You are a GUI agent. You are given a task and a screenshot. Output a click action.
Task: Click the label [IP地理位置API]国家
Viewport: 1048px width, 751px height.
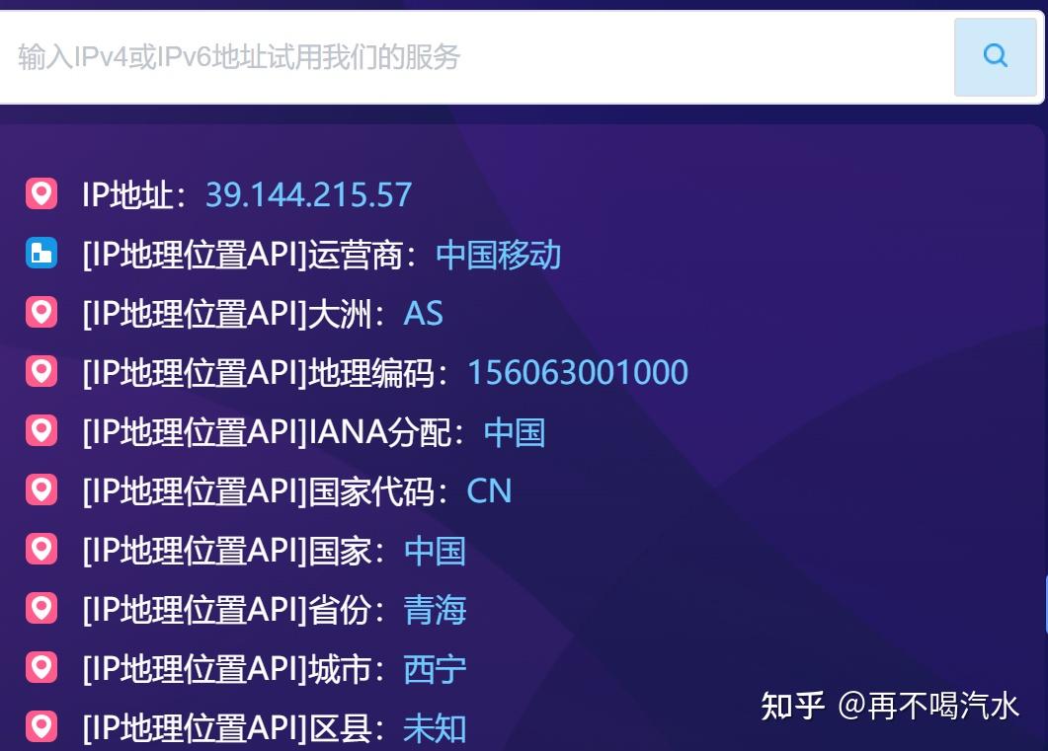tap(234, 551)
